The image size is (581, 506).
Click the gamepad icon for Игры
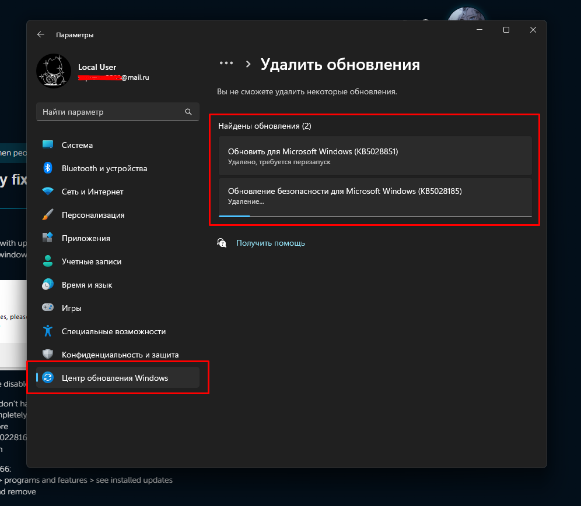tap(48, 308)
